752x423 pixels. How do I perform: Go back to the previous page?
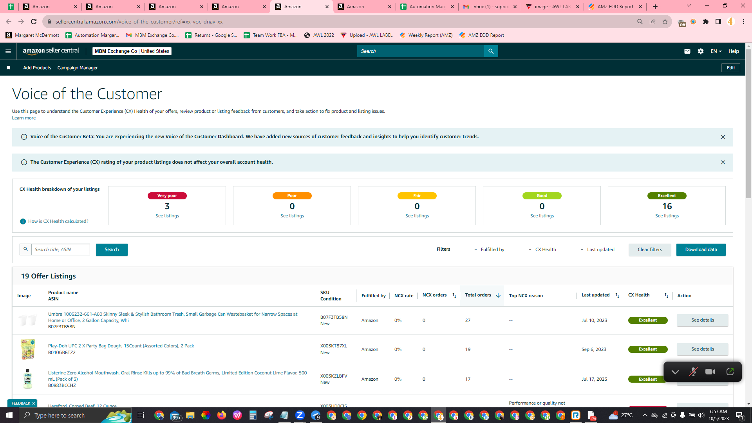pos(9,22)
